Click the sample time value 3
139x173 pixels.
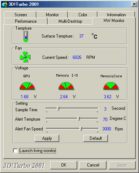pos(105,109)
